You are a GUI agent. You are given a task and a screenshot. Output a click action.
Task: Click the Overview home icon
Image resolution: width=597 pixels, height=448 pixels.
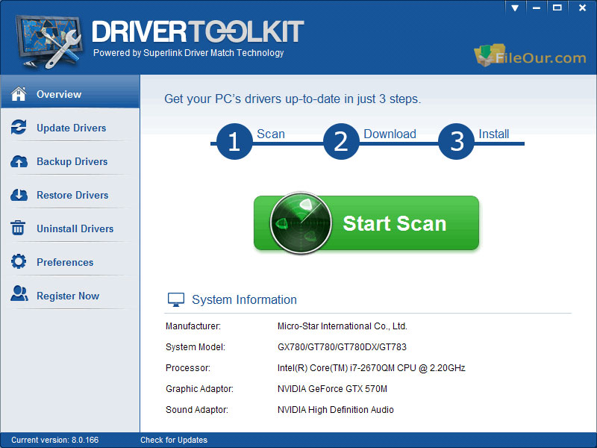pos(19,94)
